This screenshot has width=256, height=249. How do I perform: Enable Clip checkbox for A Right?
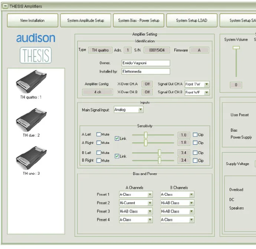(x=195, y=143)
